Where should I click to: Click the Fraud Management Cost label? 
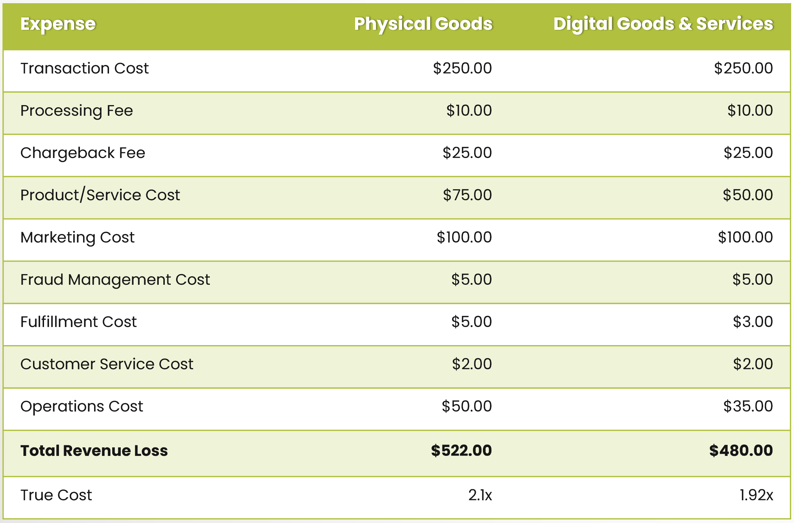[x=115, y=280]
